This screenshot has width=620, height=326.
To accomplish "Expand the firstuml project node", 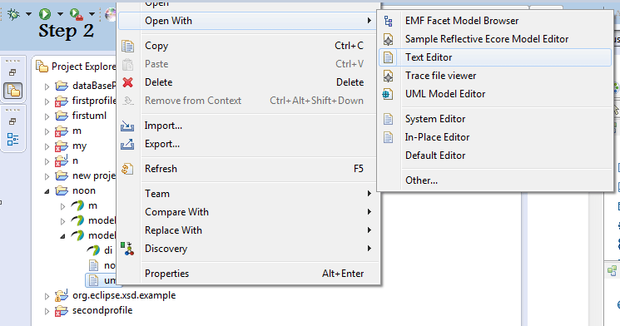I will click(47, 116).
